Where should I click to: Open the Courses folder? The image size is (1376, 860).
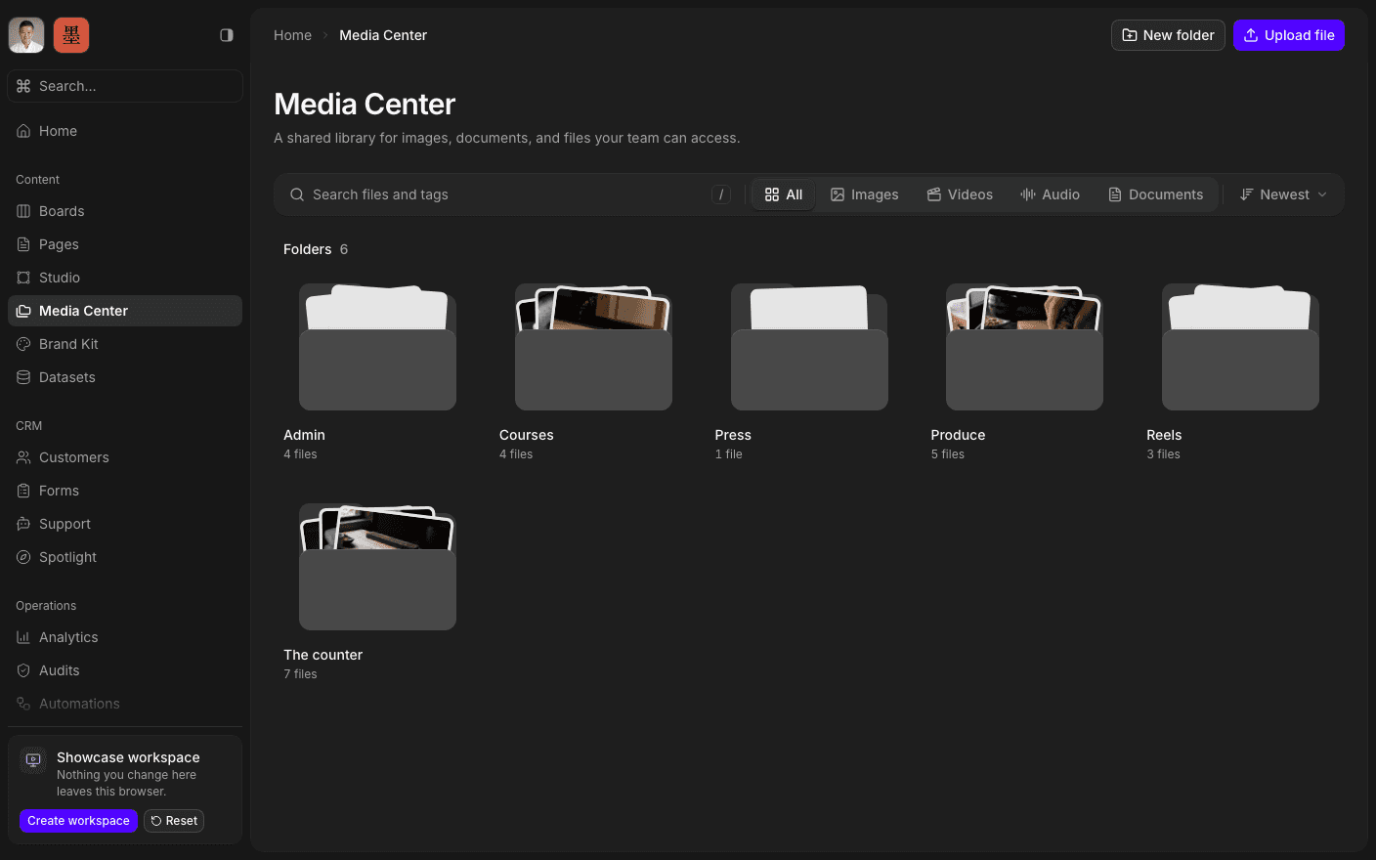click(x=593, y=371)
